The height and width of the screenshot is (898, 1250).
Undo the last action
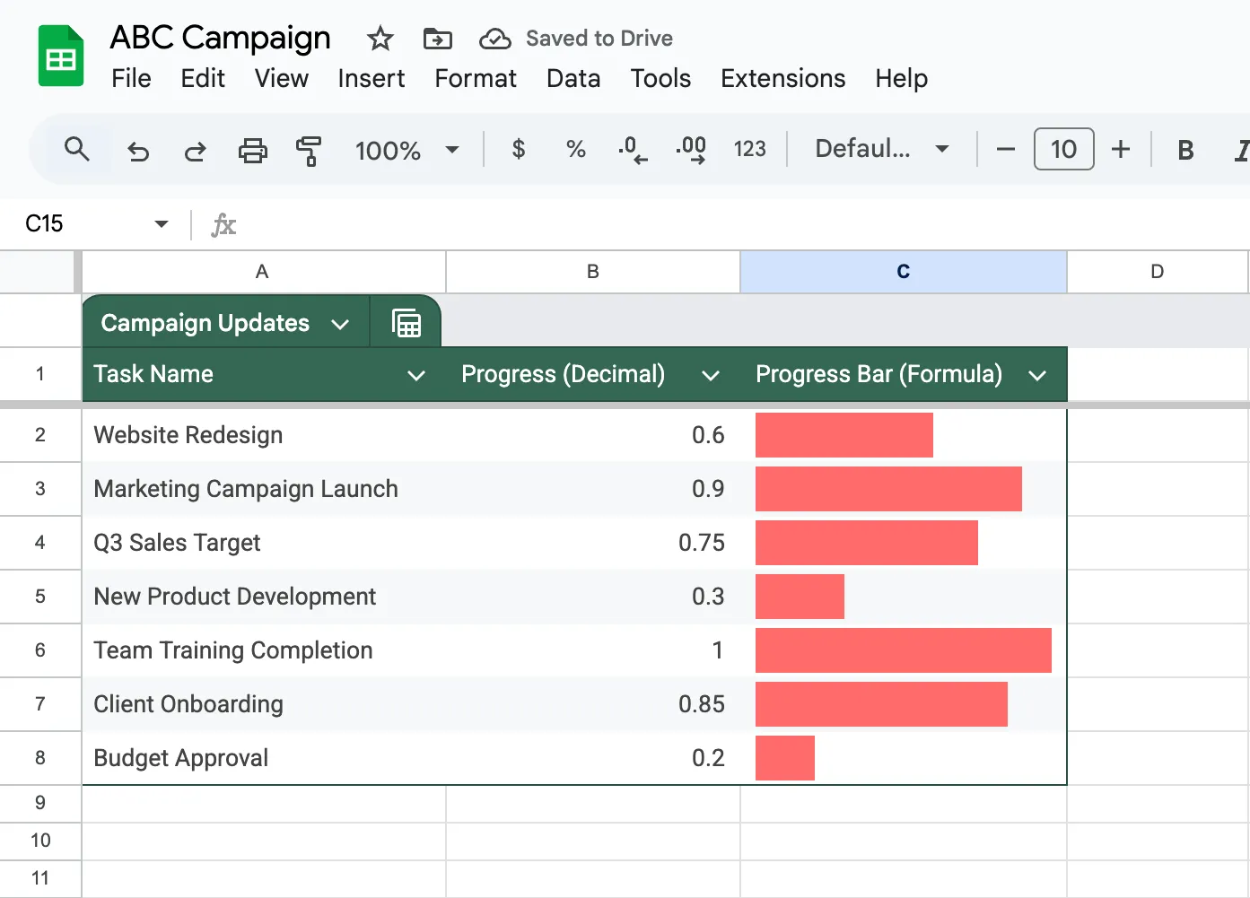(138, 151)
